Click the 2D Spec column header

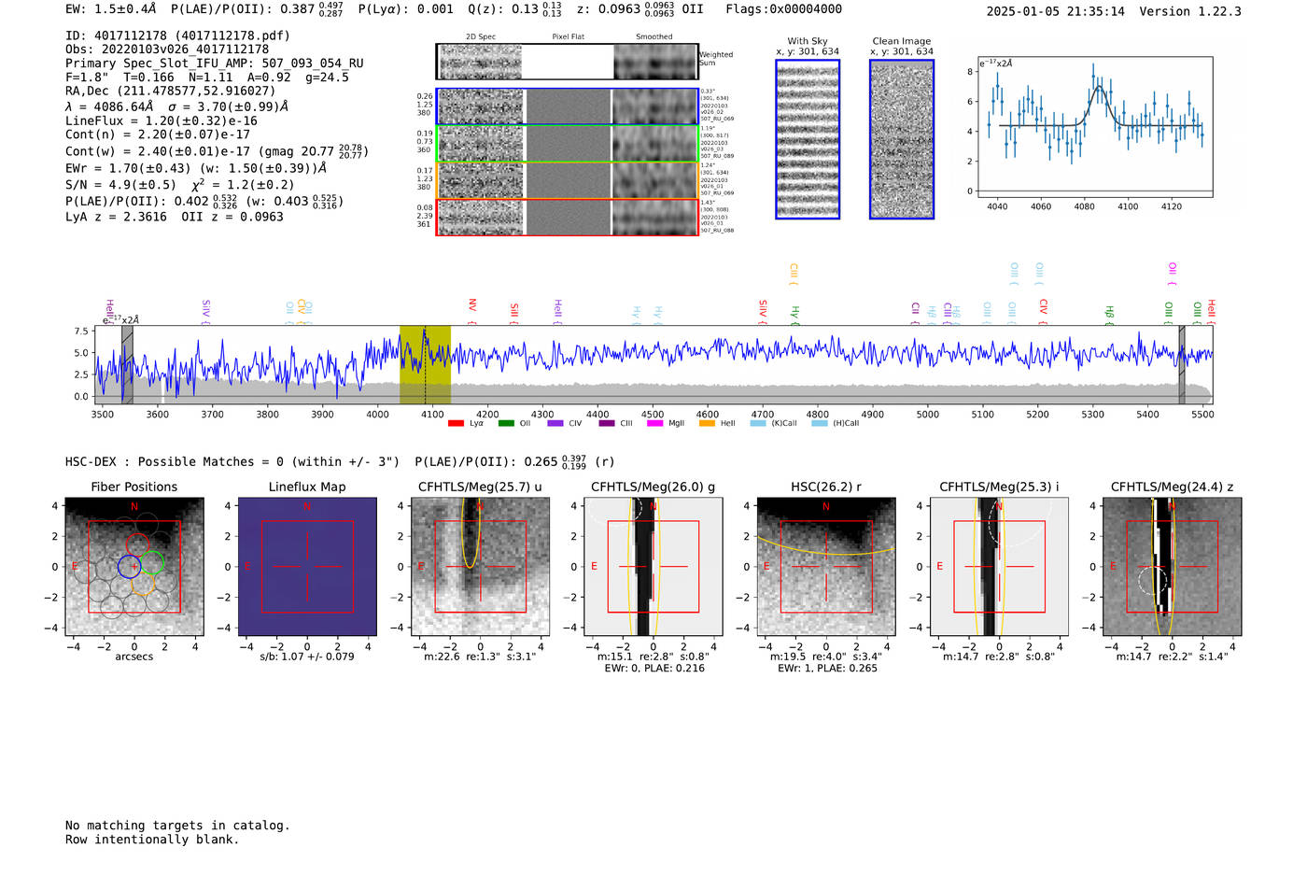click(x=481, y=37)
